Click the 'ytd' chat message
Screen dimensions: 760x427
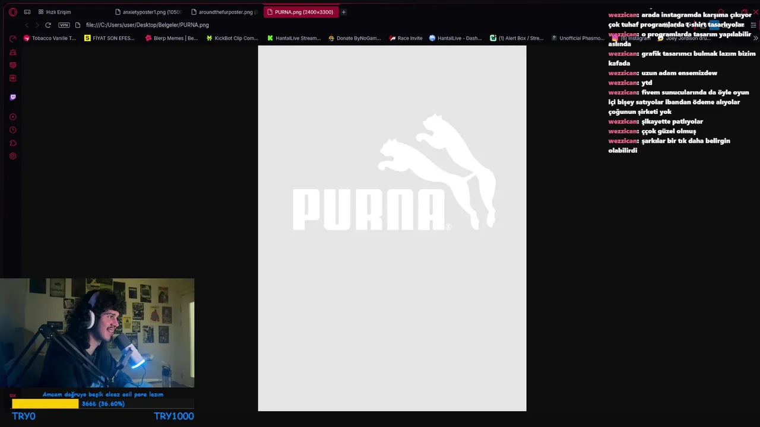[630, 82]
